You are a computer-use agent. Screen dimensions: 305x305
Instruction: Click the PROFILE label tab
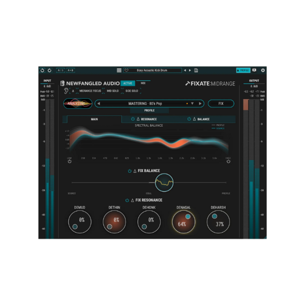click(x=149, y=110)
